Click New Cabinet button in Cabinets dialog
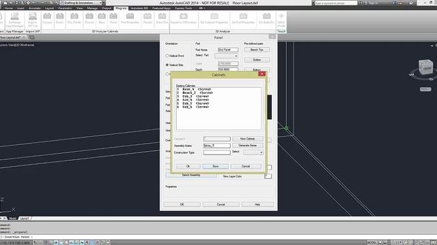437x245 pixels. 247,139
